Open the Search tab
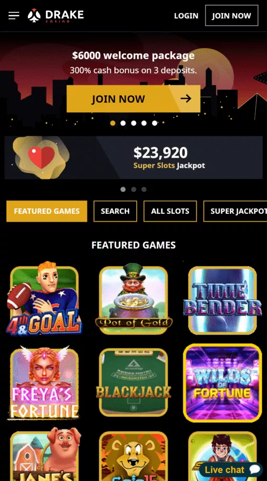Screen dimensions: 267x481 coord(115,211)
